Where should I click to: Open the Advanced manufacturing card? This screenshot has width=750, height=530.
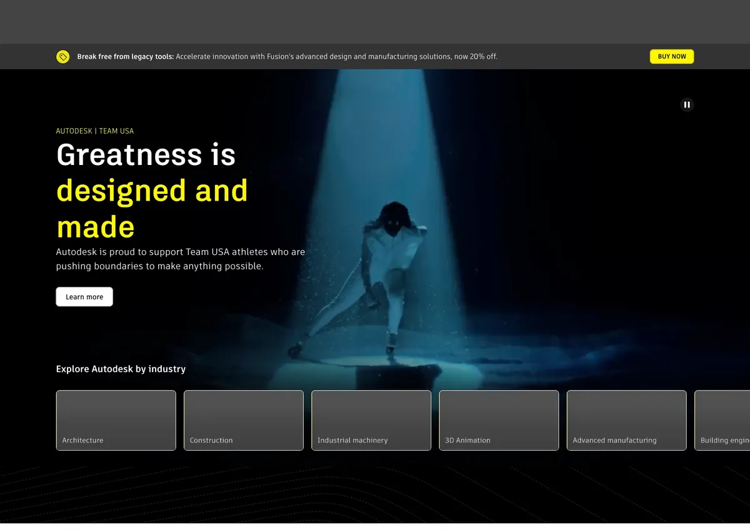tap(626, 420)
